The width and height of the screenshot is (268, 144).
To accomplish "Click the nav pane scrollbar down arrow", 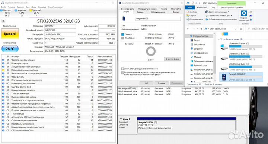I will tap(215, 81).
